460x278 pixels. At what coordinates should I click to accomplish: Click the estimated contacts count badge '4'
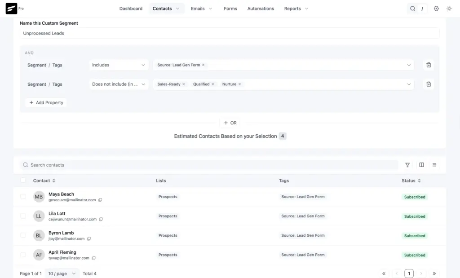pyautogui.click(x=283, y=136)
